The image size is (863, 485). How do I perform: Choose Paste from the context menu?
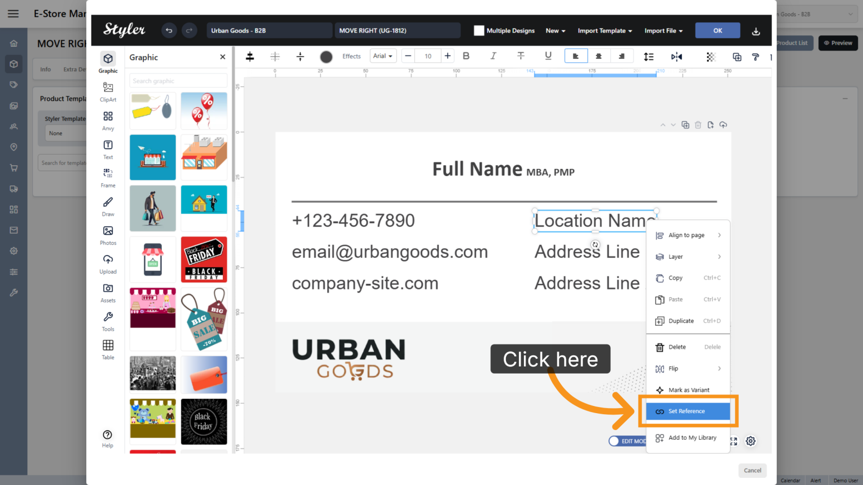click(x=688, y=299)
